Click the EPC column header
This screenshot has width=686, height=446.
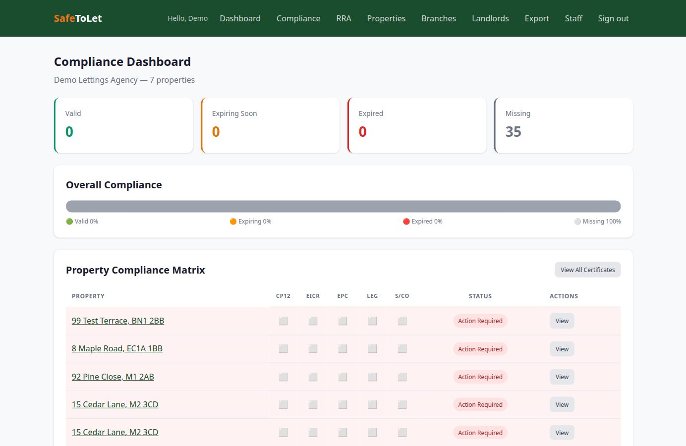click(343, 296)
